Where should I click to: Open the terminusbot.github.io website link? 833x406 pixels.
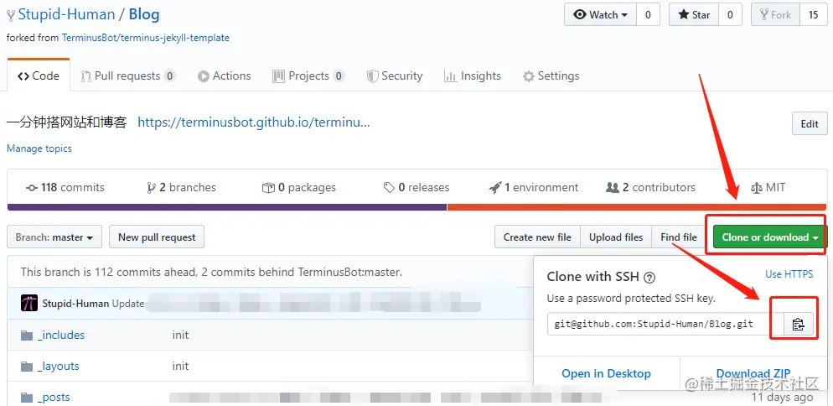(x=254, y=122)
